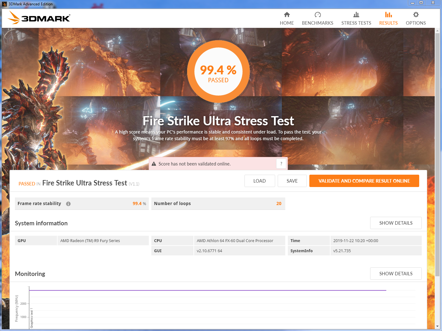Open the HOME tab
442x331 pixels.
pos(287,19)
